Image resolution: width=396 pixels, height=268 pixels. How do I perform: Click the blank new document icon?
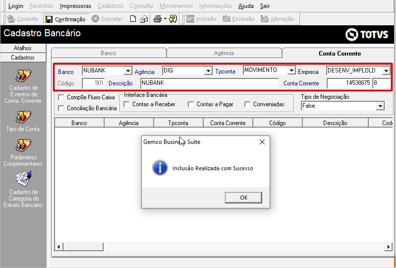point(133,19)
